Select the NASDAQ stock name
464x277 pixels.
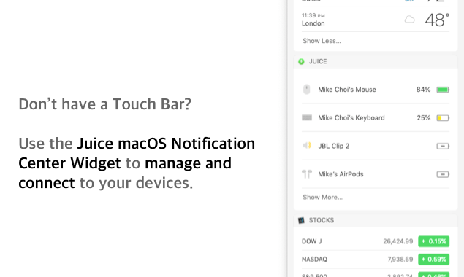click(x=314, y=260)
